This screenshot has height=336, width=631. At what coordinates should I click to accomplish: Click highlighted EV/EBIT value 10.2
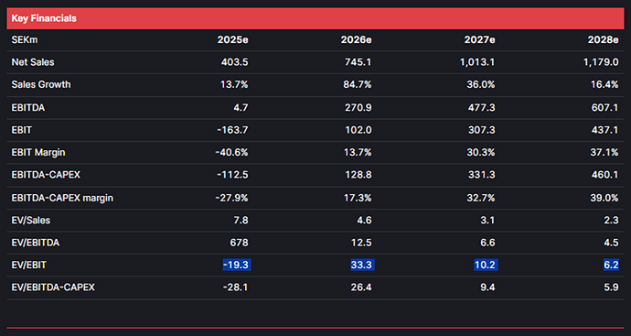tap(486, 266)
